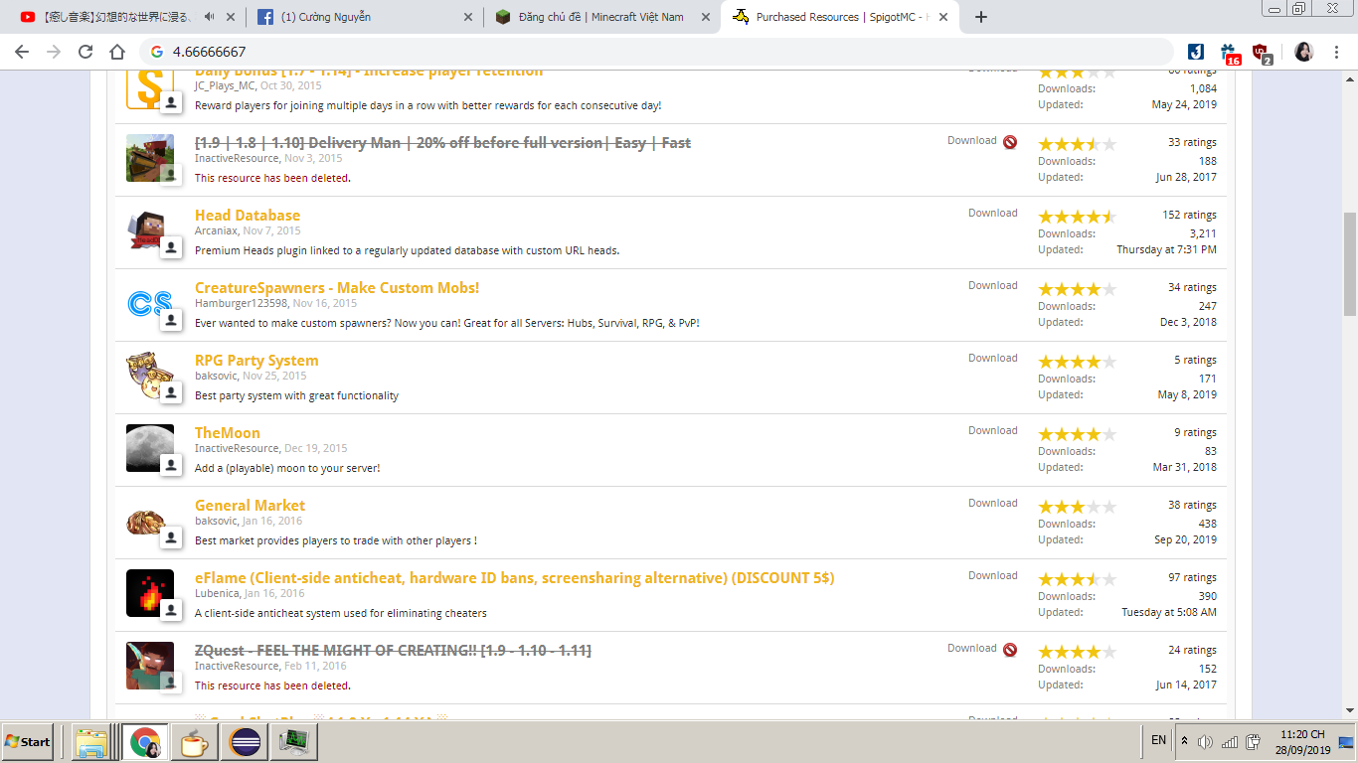1358x763 pixels.
Task: Click the volume icon in system tray
Action: tap(1205, 741)
